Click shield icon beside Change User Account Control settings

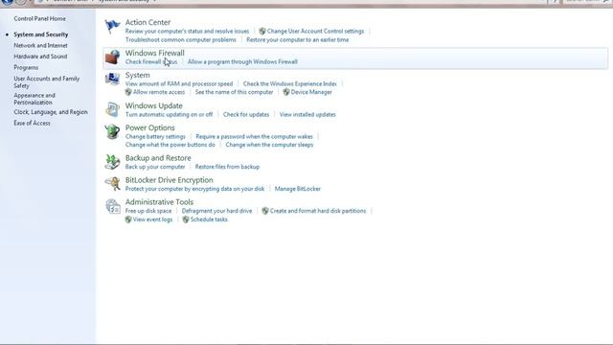tap(262, 32)
